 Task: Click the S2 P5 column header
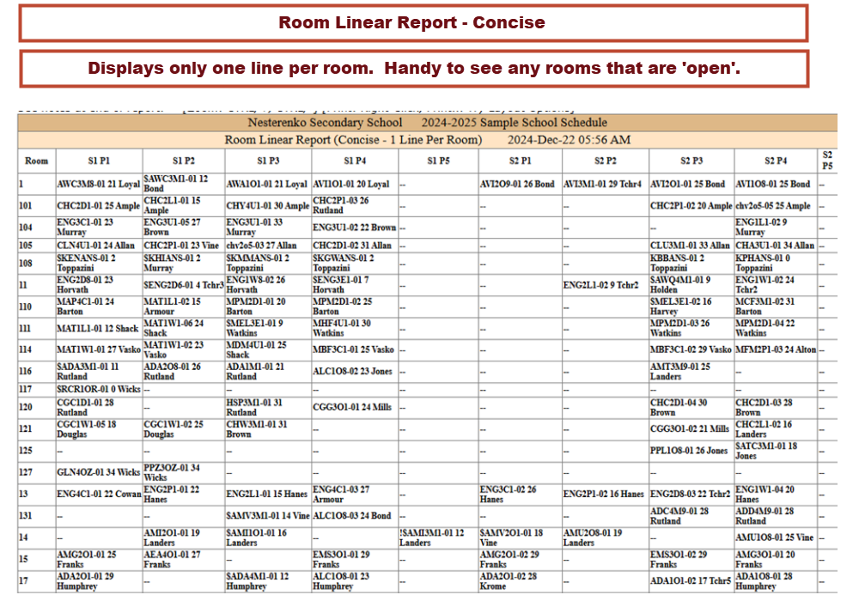tap(827, 161)
